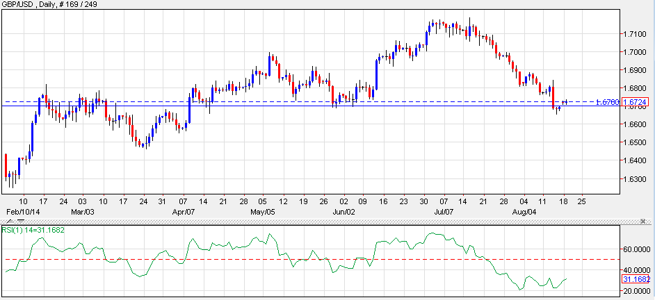
Task: Click the Mar/03 date label
Action: pyautogui.click(x=83, y=210)
